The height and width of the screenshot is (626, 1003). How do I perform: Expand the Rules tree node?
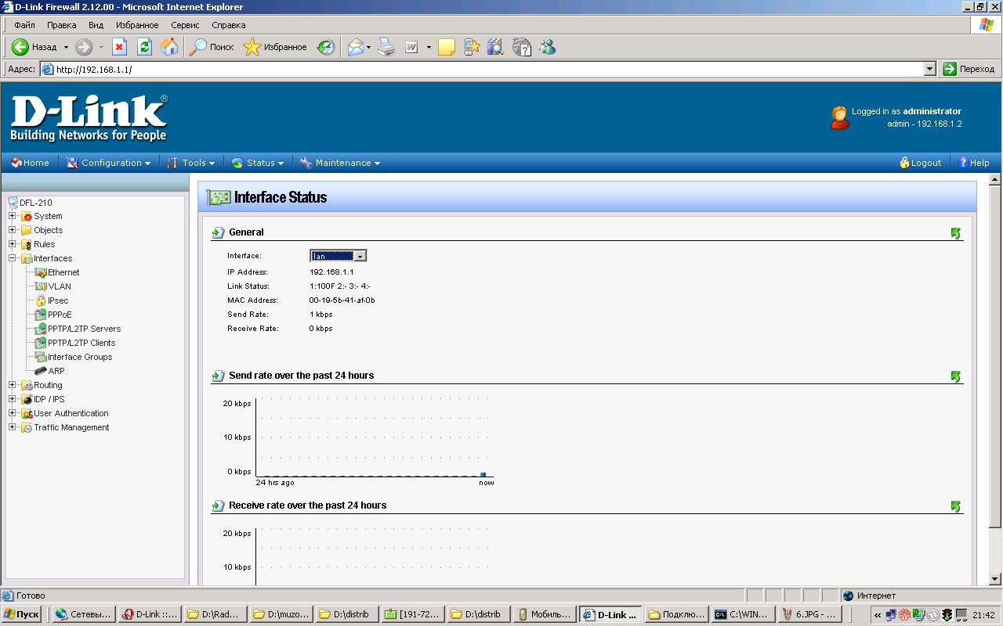[x=12, y=244]
